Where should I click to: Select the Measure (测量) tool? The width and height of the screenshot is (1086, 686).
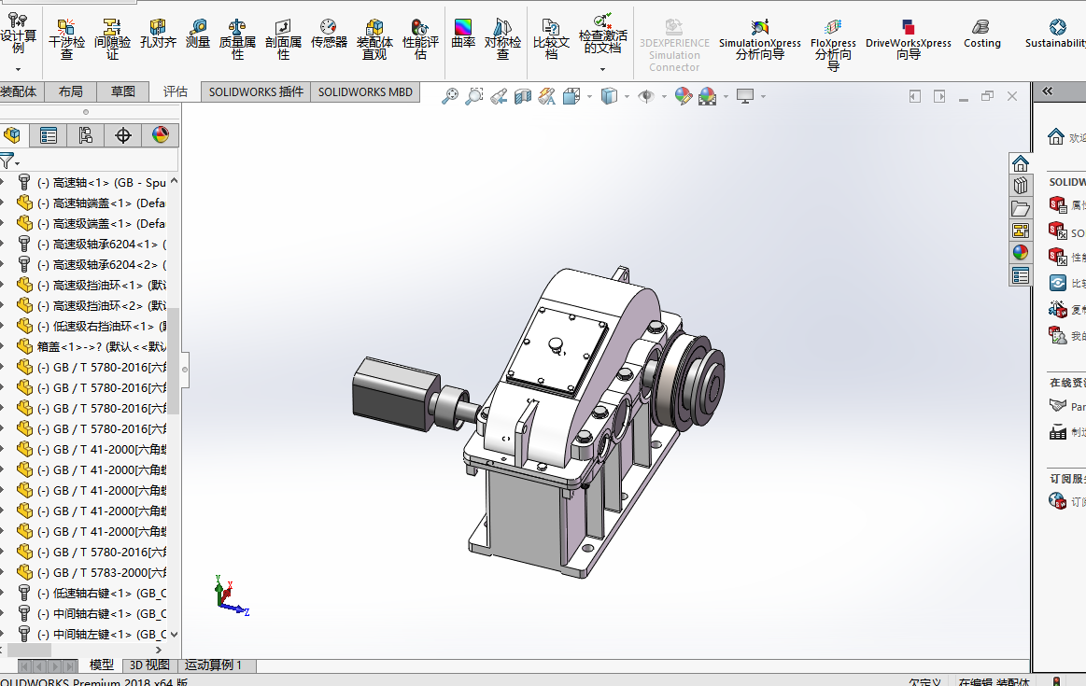click(198, 34)
